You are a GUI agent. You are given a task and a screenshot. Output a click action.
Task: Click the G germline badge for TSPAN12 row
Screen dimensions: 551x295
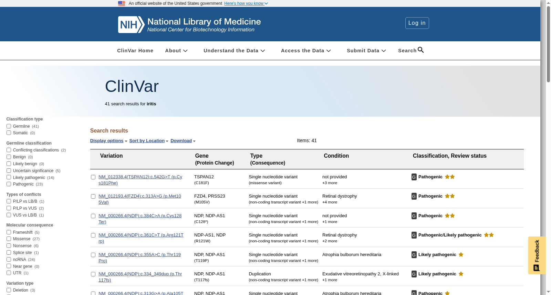(x=414, y=177)
